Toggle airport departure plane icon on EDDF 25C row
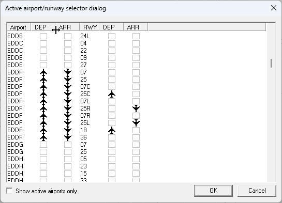 43,94
